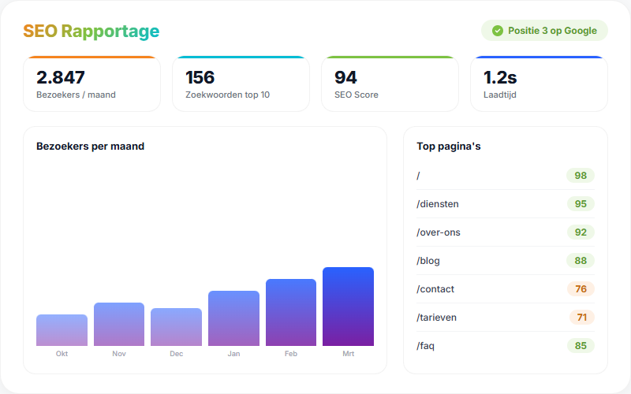
Task: Click the Feb bar in chart
Action: [x=291, y=312]
